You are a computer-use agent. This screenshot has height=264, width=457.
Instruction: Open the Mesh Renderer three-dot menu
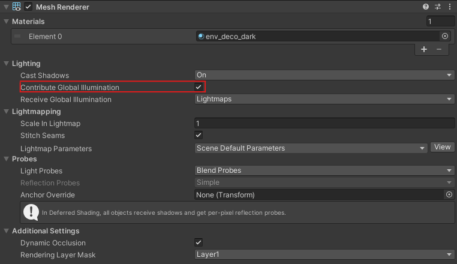[x=450, y=7]
